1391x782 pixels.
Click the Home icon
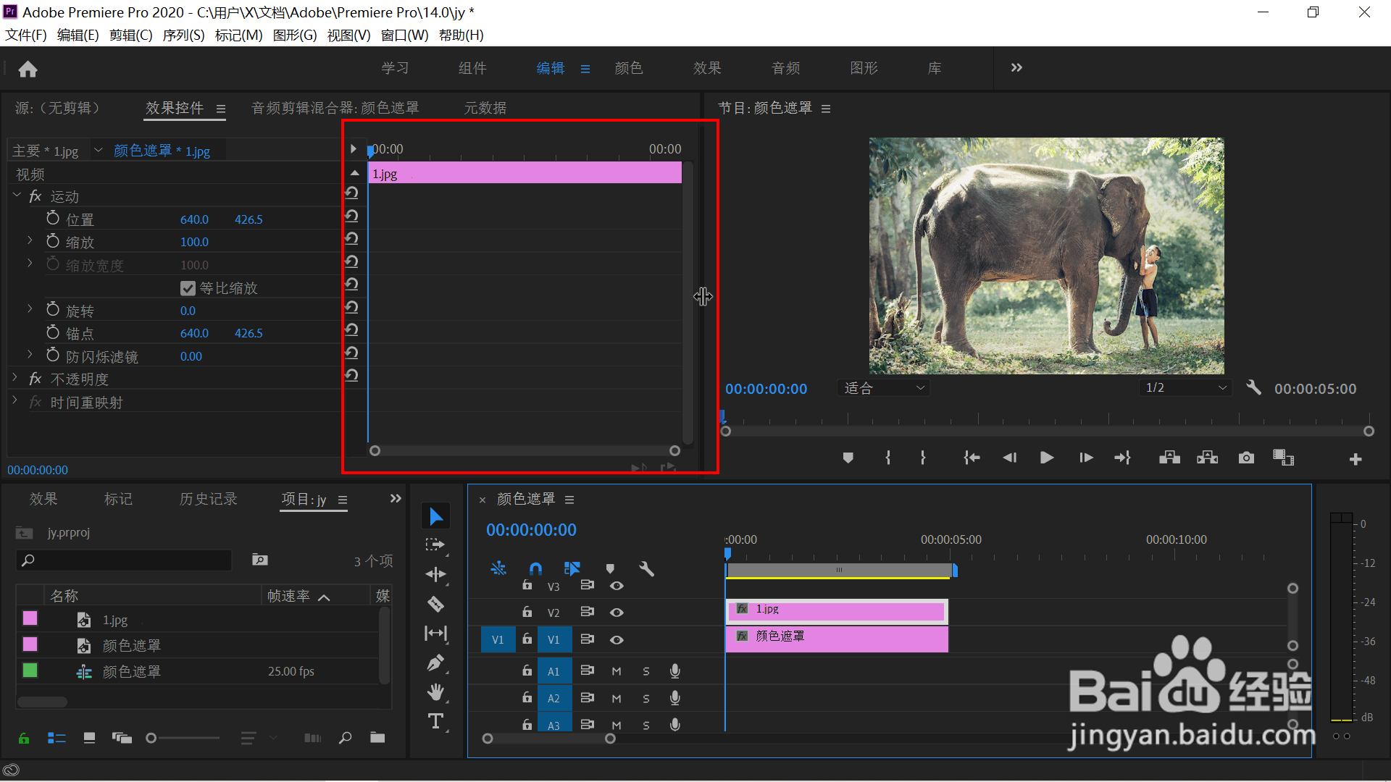(x=28, y=69)
